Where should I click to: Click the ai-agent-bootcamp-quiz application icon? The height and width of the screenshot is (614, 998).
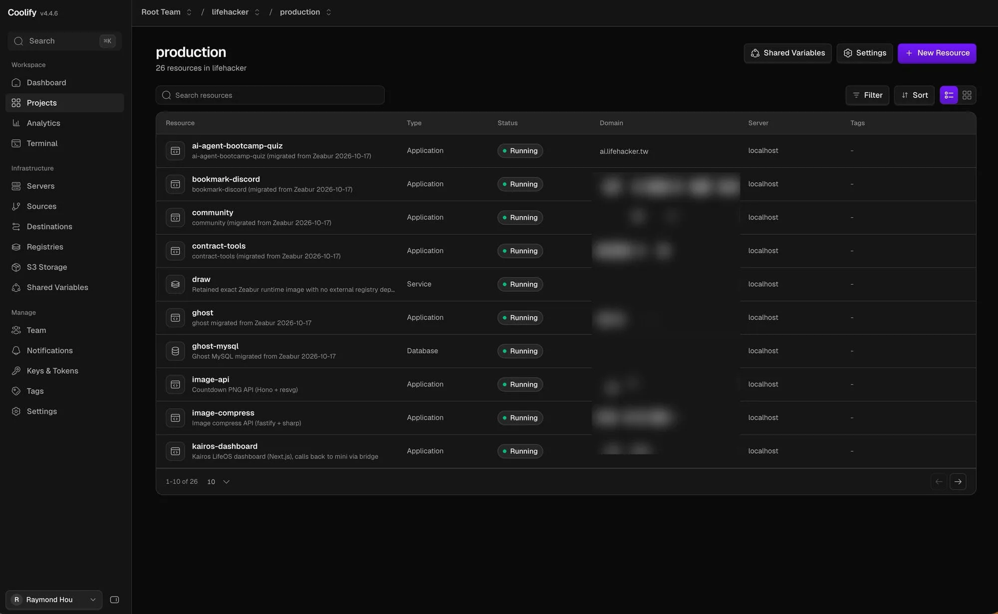pos(175,151)
